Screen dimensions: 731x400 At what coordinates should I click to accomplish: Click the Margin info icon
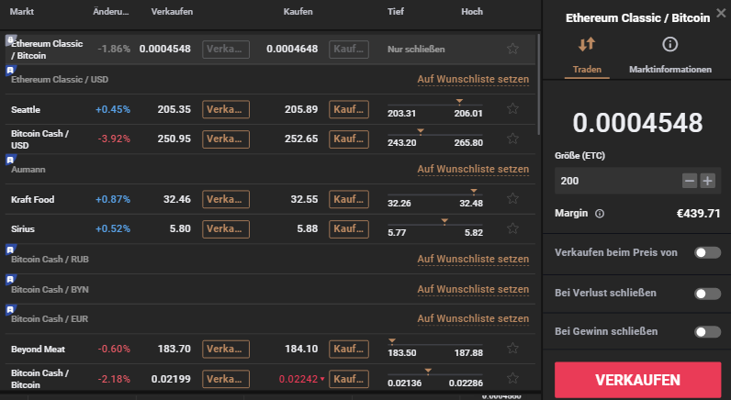pyautogui.click(x=600, y=214)
